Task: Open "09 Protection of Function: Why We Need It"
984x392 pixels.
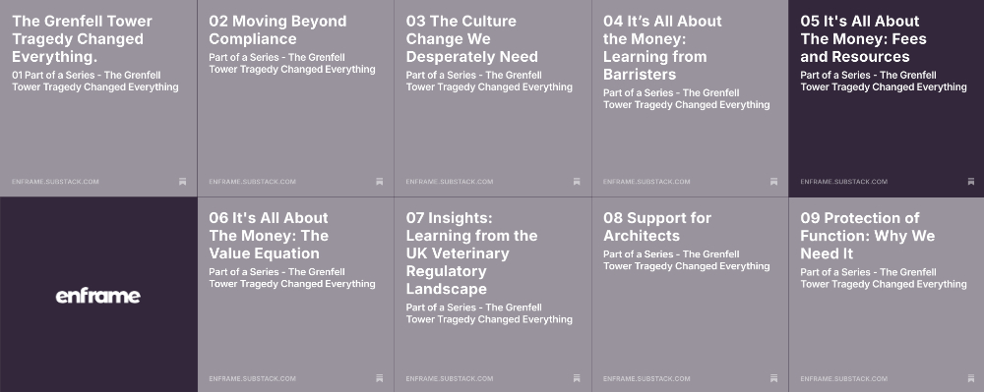Action: (x=867, y=236)
